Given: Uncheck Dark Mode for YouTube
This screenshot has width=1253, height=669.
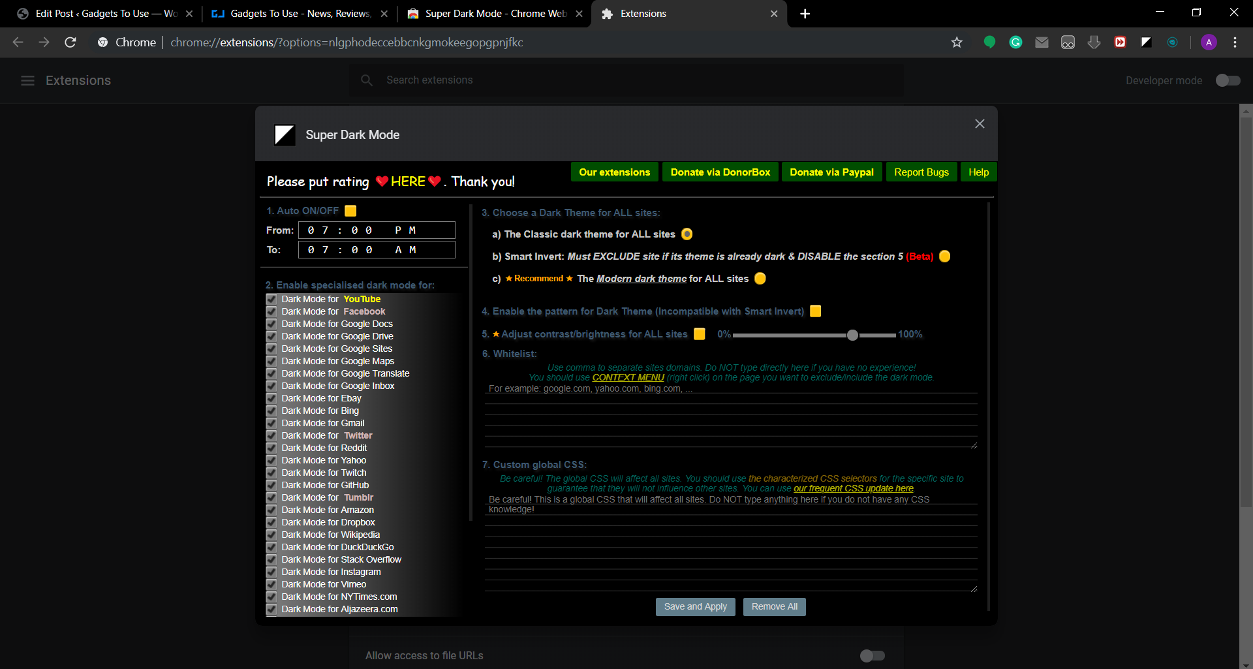Looking at the screenshot, I should coord(271,299).
